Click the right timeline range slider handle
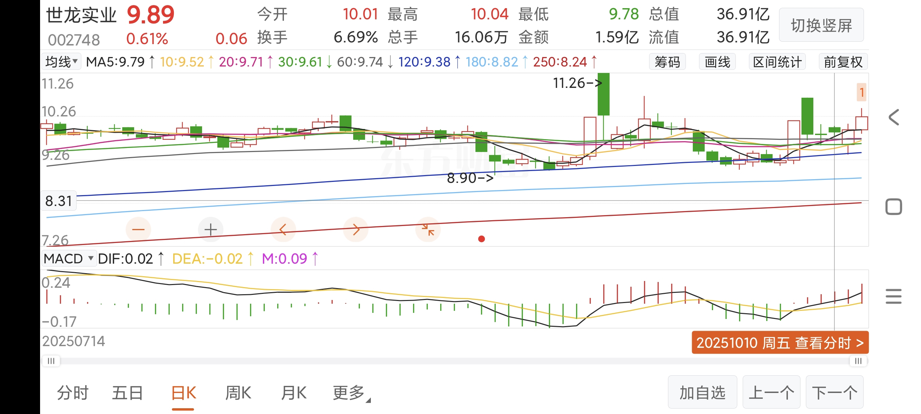 coord(858,361)
